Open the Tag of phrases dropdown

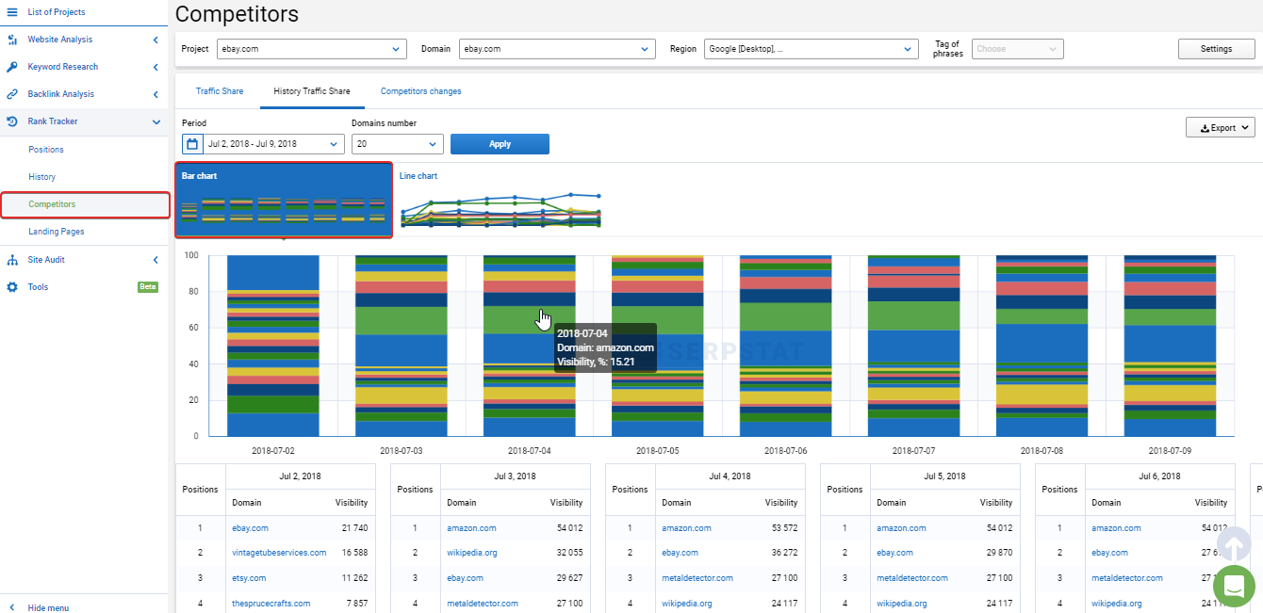click(1018, 49)
